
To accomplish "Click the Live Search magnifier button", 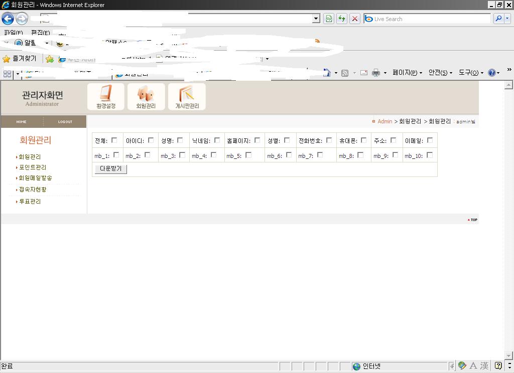I will click(x=498, y=19).
